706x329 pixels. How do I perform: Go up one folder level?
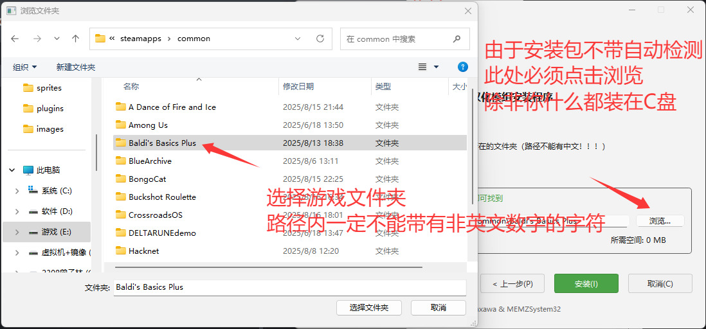pos(76,39)
